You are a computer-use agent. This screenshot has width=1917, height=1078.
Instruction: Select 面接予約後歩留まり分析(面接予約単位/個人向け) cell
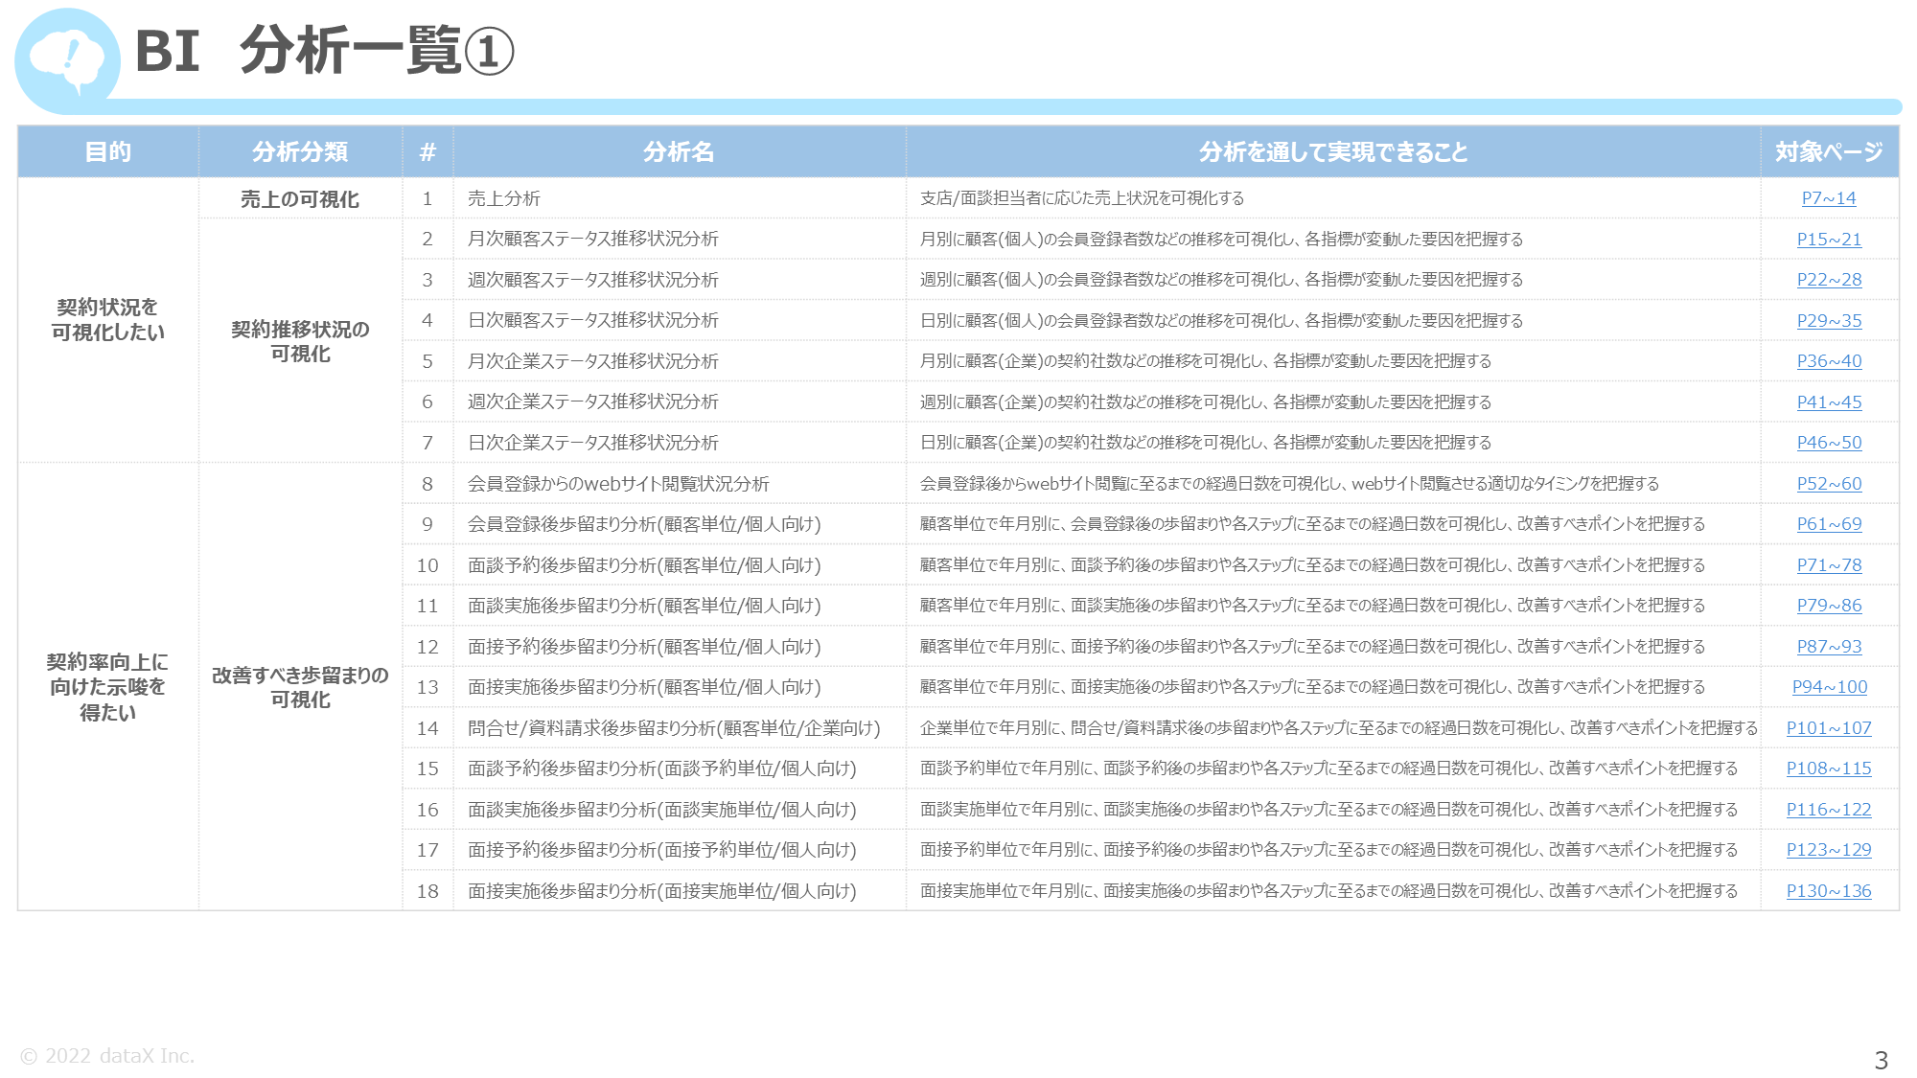click(679, 850)
